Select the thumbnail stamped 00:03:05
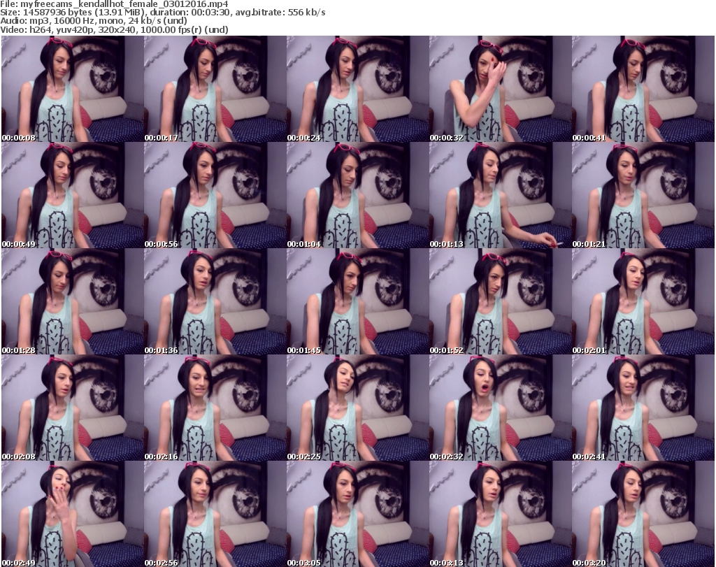Viewport: 716px width, 567px height. (357, 514)
